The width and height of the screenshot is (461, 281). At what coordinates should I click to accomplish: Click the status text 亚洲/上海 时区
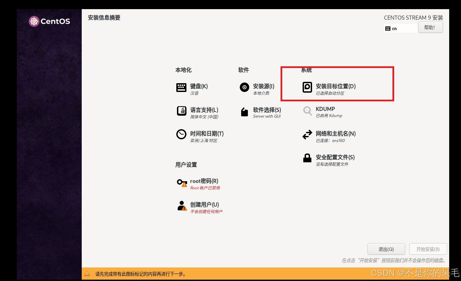[204, 141]
